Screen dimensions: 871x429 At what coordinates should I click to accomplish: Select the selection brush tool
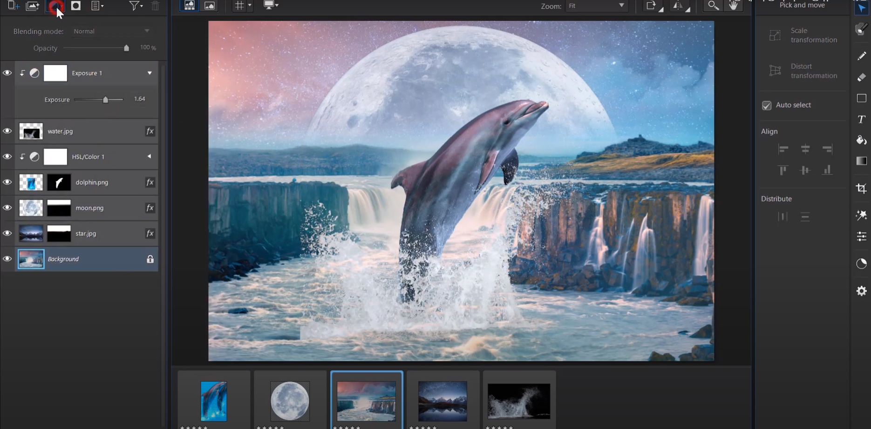tap(862, 30)
